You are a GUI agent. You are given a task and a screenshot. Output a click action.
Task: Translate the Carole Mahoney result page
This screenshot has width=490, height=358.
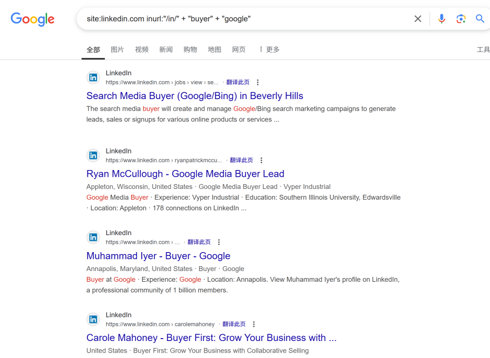234,324
